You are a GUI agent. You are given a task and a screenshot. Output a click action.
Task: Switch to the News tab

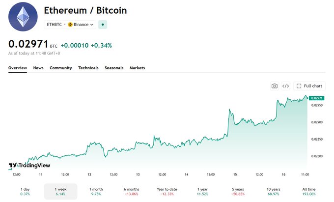pyautogui.click(x=38, y=68)
